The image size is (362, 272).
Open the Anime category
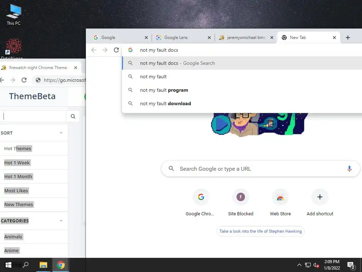(11, 250)
